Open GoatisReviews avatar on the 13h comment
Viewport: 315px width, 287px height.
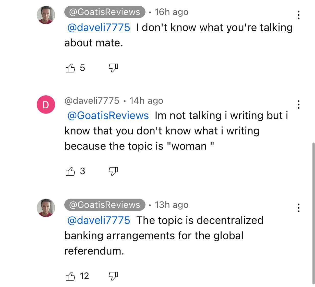click(46, 208)
